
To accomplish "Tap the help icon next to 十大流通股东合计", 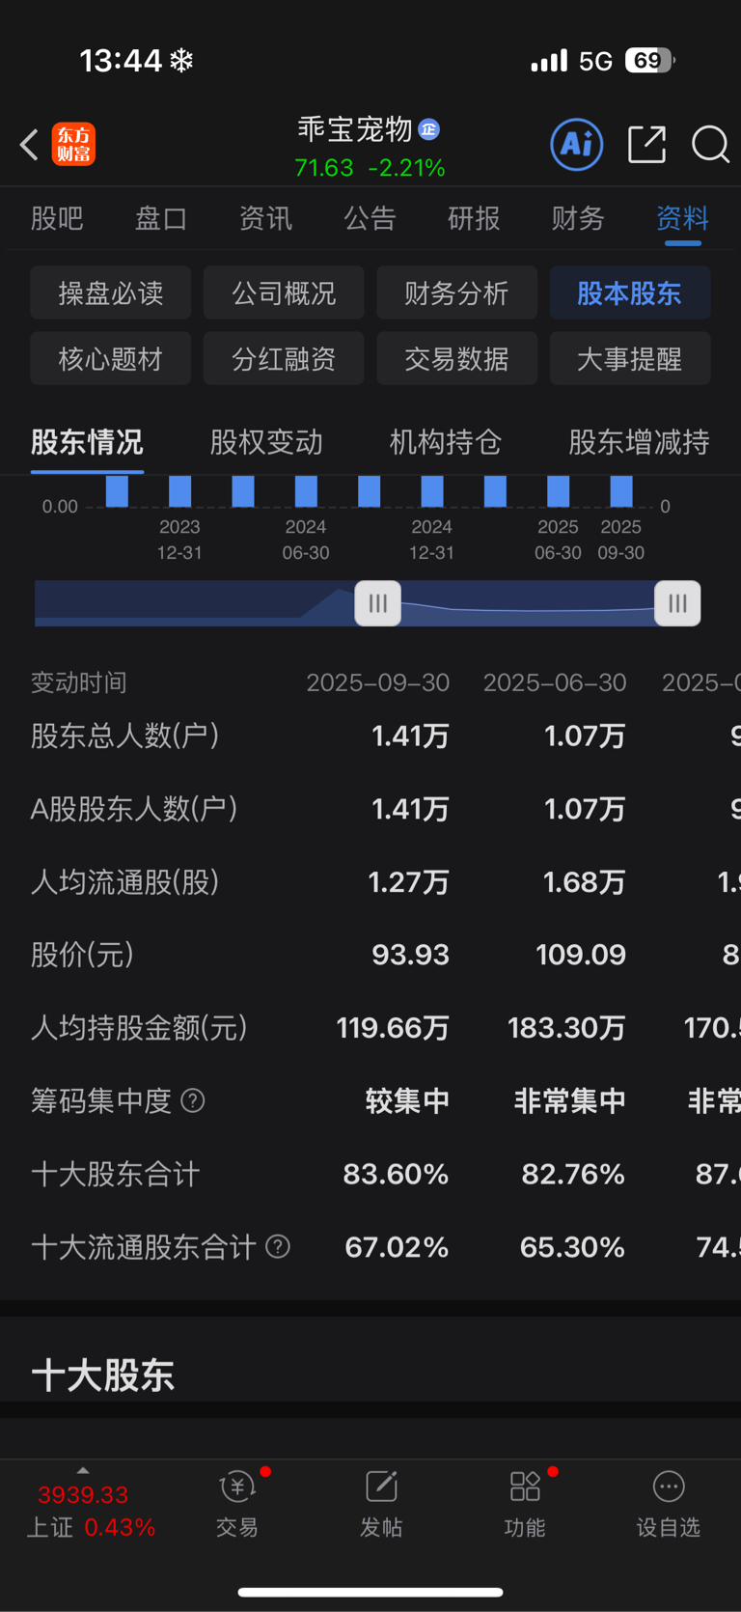I will (278, 1246).
